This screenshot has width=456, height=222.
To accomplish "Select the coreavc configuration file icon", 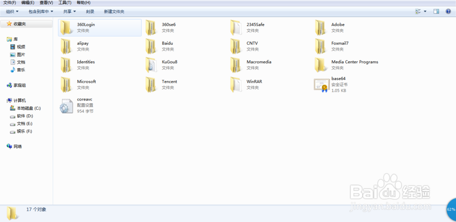I will (66, 106).
